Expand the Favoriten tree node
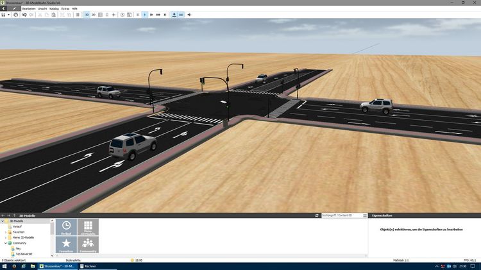481x270 pixels. [x=6, y=232]
